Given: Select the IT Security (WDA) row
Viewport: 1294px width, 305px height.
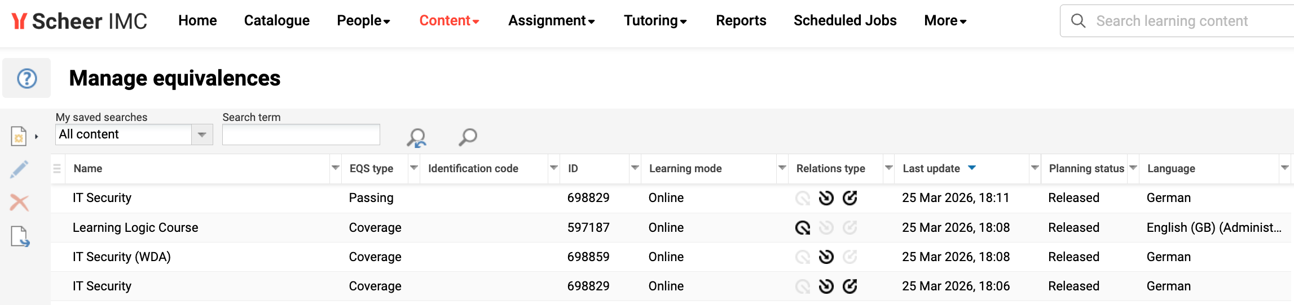Looking at the screenshot, I should [122, 257].
